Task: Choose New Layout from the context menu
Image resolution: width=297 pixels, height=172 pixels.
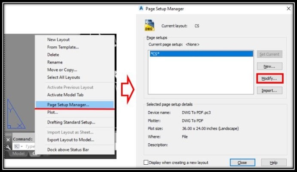Action: (x=58, y=39)
